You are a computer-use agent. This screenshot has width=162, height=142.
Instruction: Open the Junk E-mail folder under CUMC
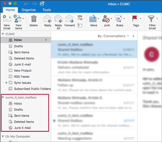[x=26, y=65]
